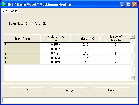This screenshot has height=105, width=139.
Task: Click the HMS application icon in title bar
Action: pyautogui.click(x=4, y=4)
